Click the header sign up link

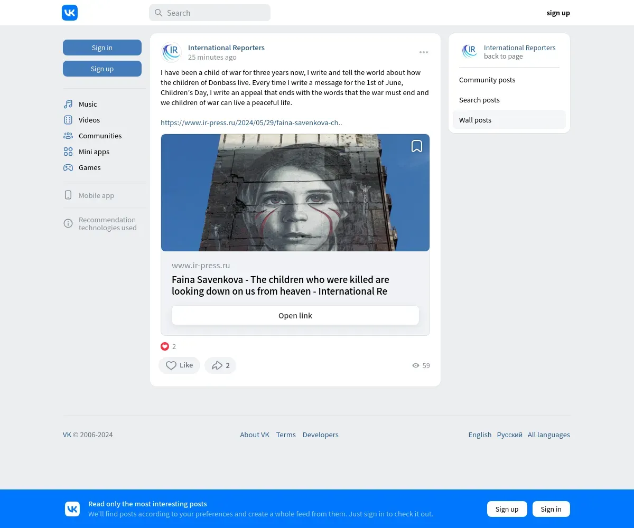click(558, 13)
